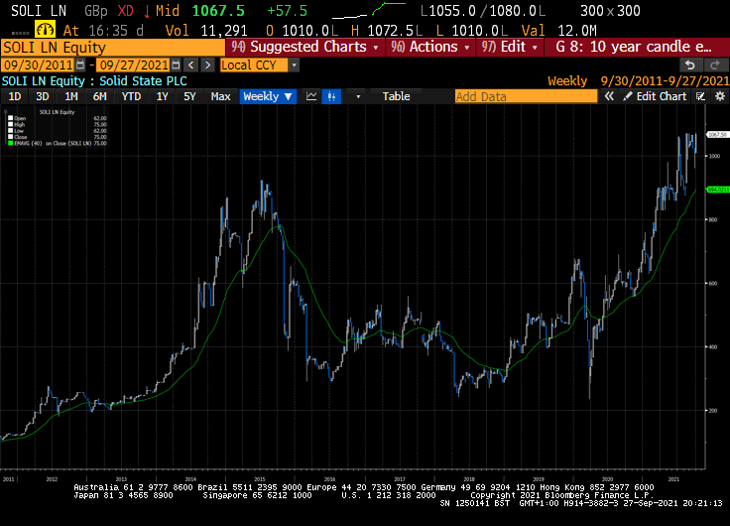Click the EMAVG (40) on Close legend row
The image size is (730, 526).
tap(58, 144)
